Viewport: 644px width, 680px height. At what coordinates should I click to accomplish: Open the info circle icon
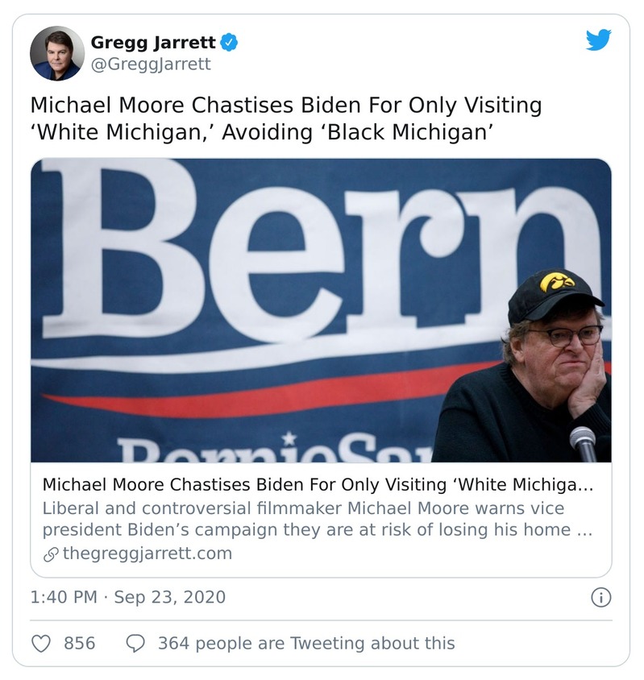pos(600,597)
